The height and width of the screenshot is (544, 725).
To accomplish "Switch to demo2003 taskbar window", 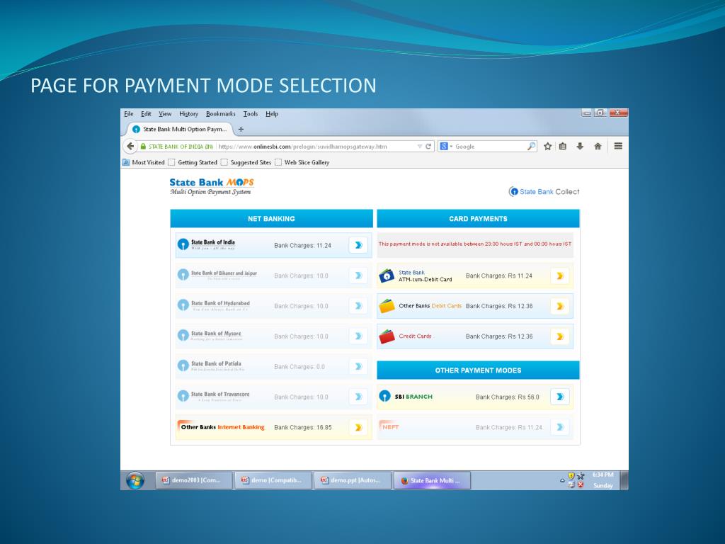I will point(194,481).
